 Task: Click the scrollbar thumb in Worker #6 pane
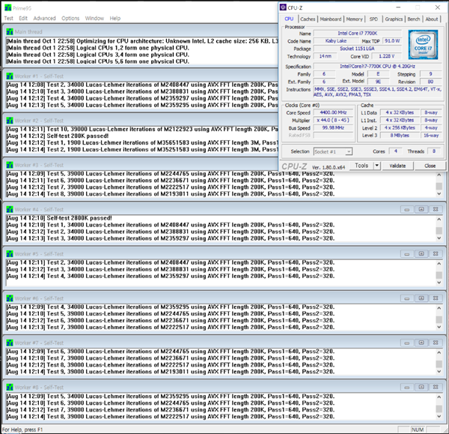click(x=439, y=319)
